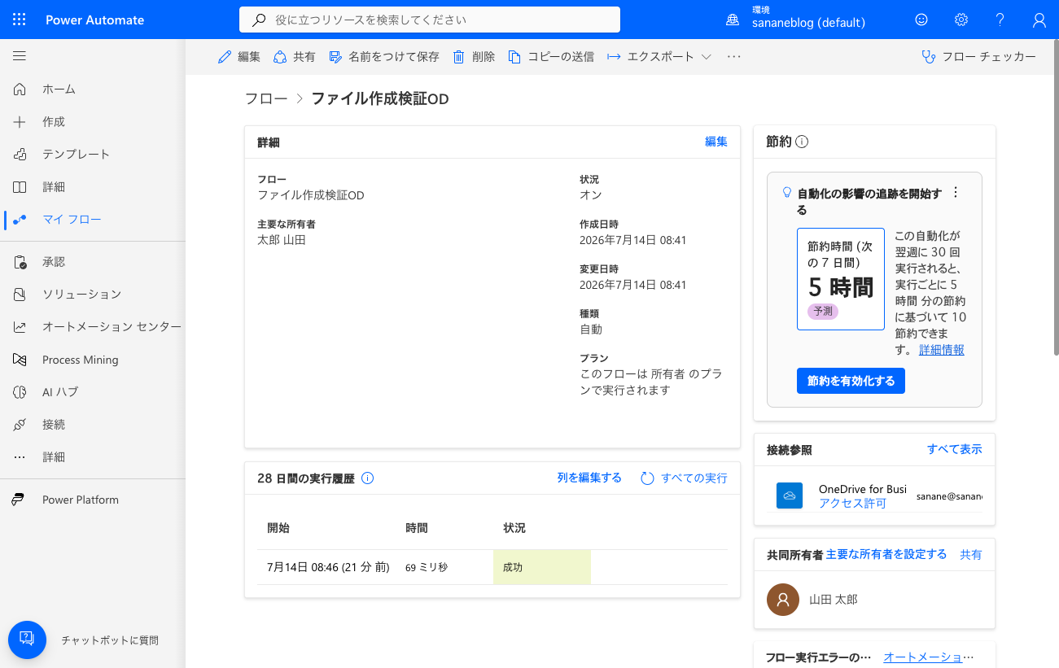Open the user account profile icon

[1039, 20]
